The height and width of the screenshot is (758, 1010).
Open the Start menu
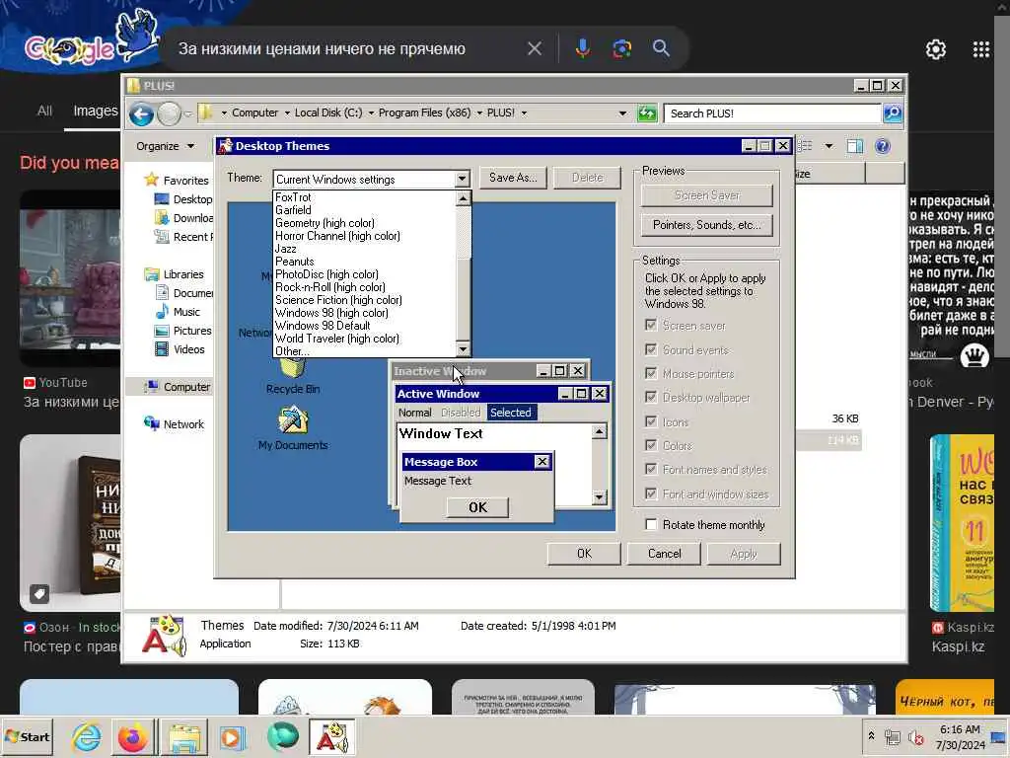coord(27,736)
